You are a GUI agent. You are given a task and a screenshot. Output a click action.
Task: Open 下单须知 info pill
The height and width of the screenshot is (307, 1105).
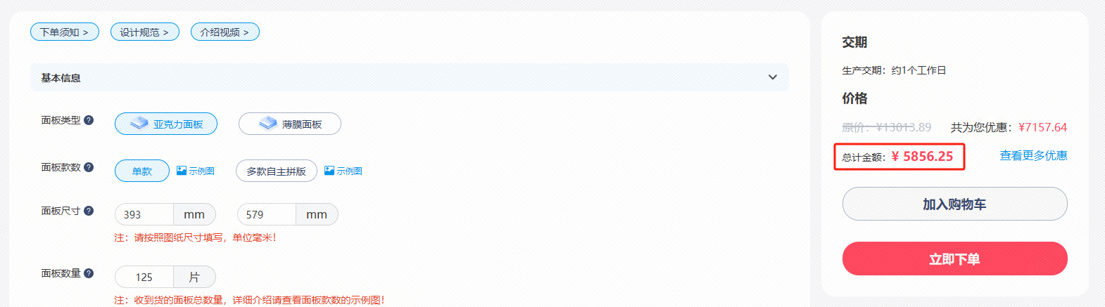point(65,32)
